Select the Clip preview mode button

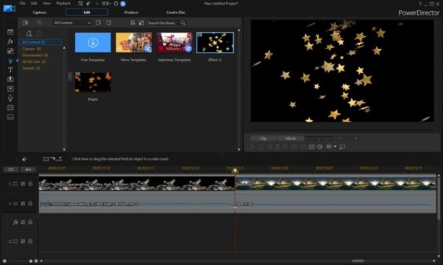click(x=263, y=139)
